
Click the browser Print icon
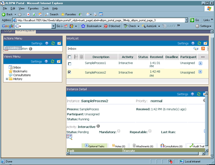(95, 14)
